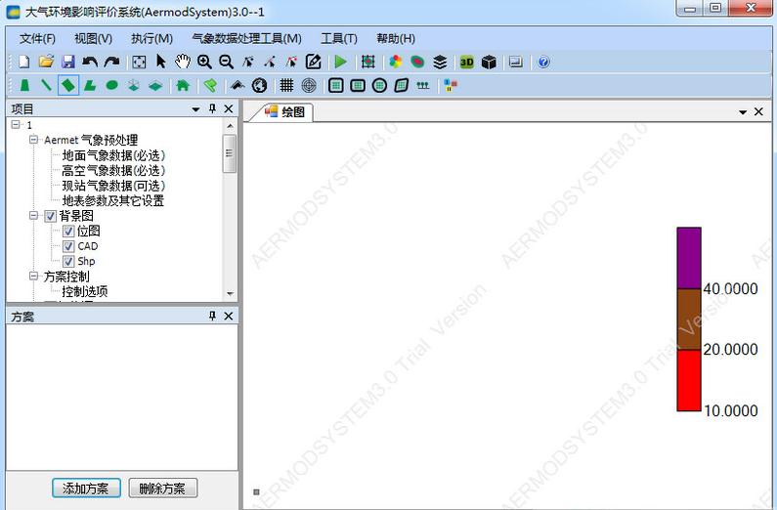
Task: Click the globe icon in the second toolbar
Action: coord(259,85)
